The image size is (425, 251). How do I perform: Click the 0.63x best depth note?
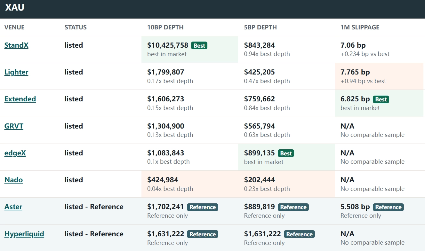click(x=267, y=135)
